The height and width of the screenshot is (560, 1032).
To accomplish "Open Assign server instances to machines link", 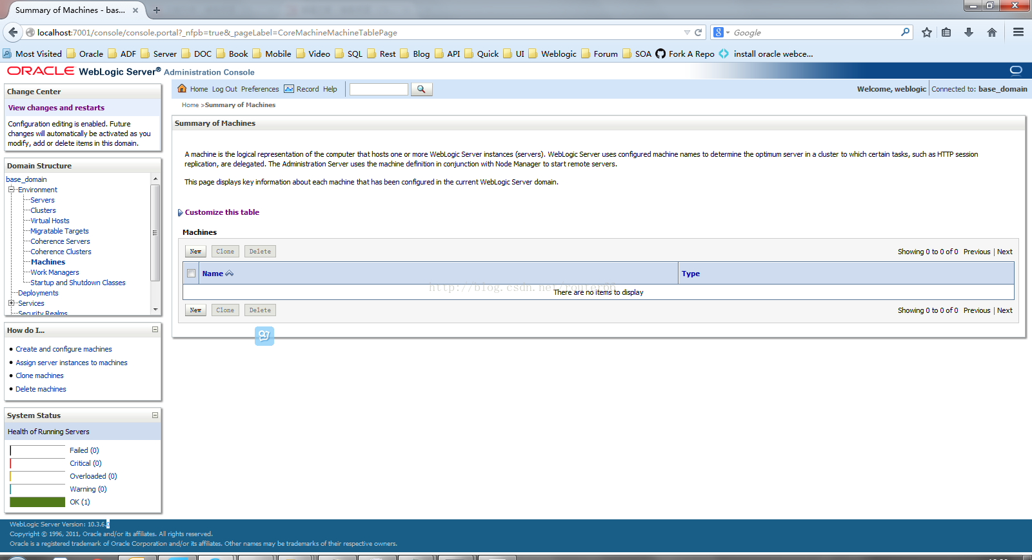I will point(72,363).
